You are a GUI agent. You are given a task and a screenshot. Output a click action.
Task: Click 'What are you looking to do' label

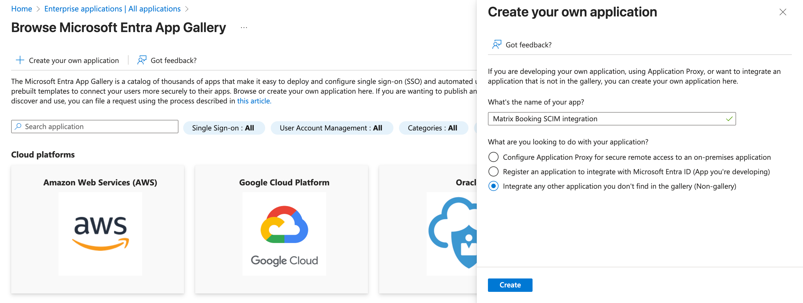point(568,142)
